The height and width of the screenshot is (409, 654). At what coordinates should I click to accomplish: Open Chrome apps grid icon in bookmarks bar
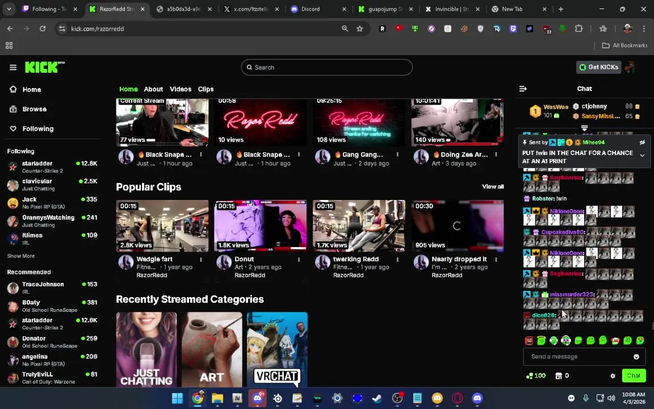tap(9, 45)
